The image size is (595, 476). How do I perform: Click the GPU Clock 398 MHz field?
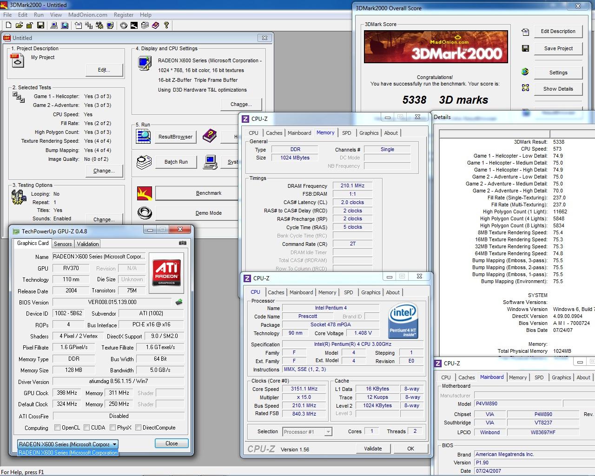click(67, 393)
